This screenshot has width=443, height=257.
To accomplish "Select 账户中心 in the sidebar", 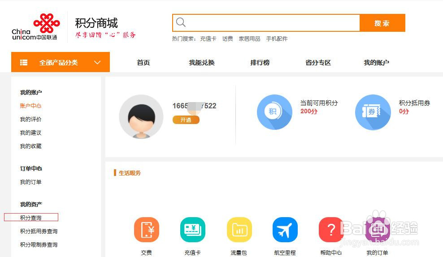I will click(x=30, y=106).
